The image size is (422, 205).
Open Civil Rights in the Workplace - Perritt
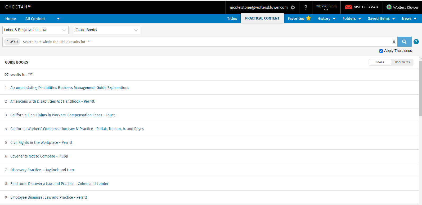point(41,142)
